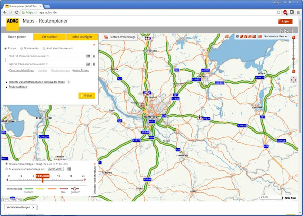Open calendar picker beside date field
Image resolution: width=303 pixels, height=216 pixels.
(x=69, y=169)
